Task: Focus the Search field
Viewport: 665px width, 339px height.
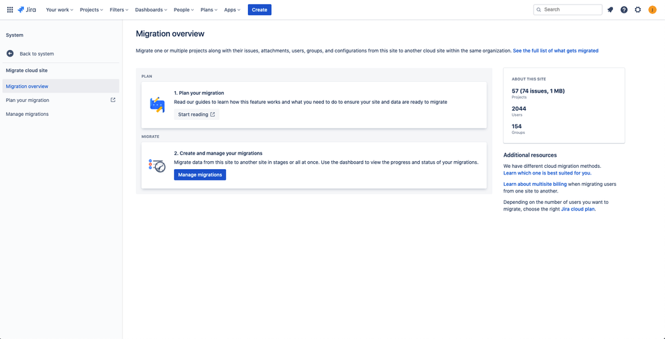Action: click(568, 10)
